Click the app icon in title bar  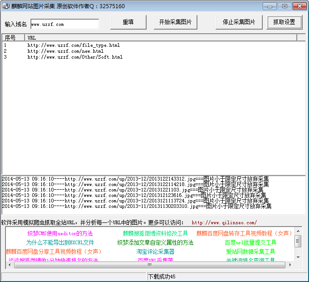pyautogui.click(x=6, y=6)
